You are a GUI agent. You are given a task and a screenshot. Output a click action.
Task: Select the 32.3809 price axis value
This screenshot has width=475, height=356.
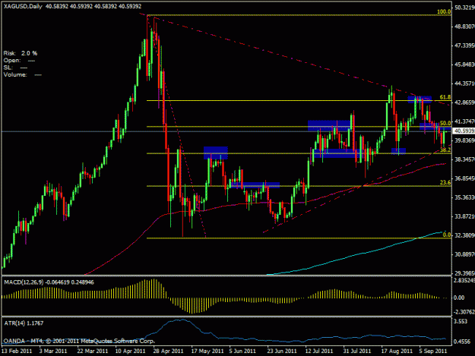click(464, 235)
